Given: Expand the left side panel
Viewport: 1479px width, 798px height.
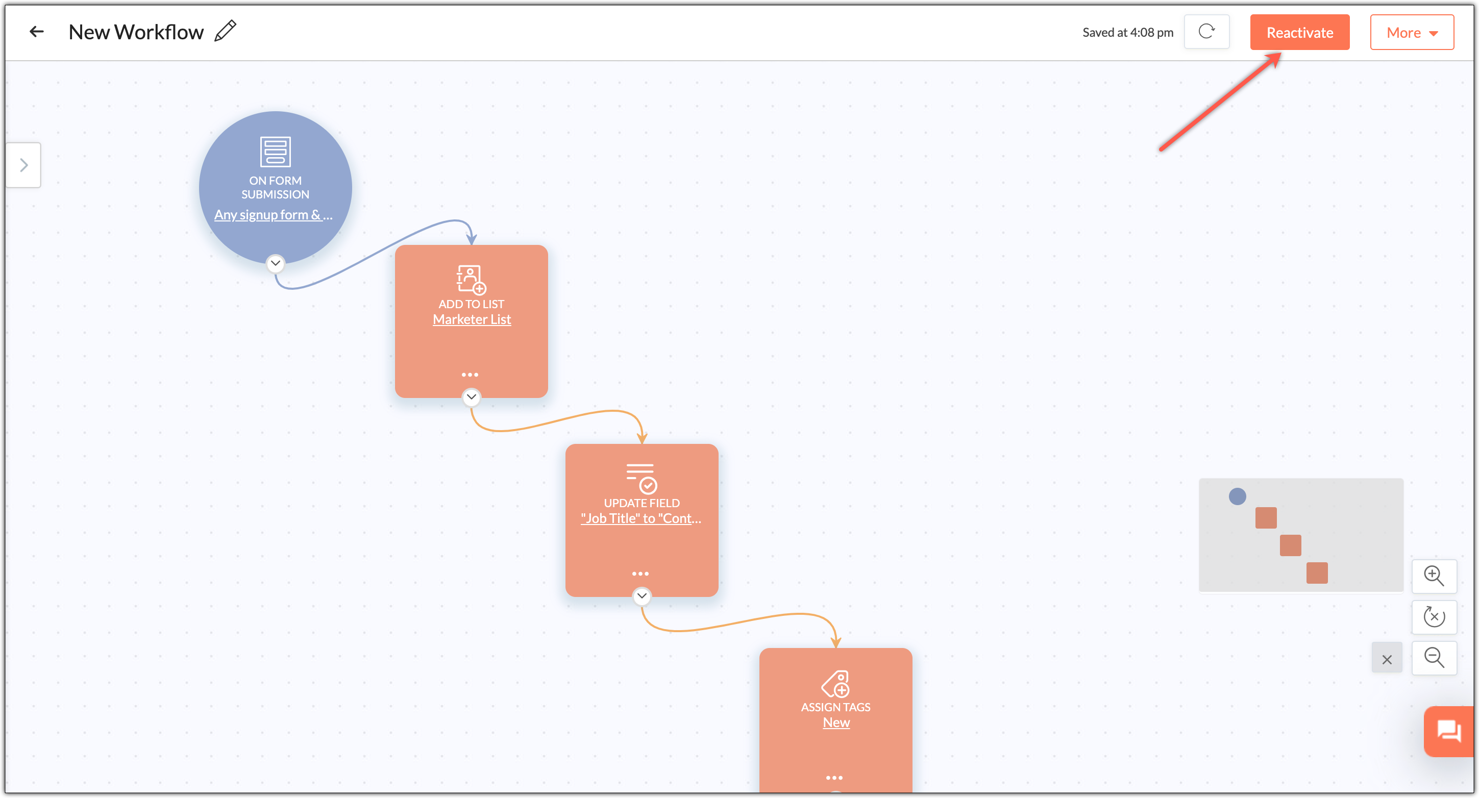Looking at the screenshot, I should point(23,165).
